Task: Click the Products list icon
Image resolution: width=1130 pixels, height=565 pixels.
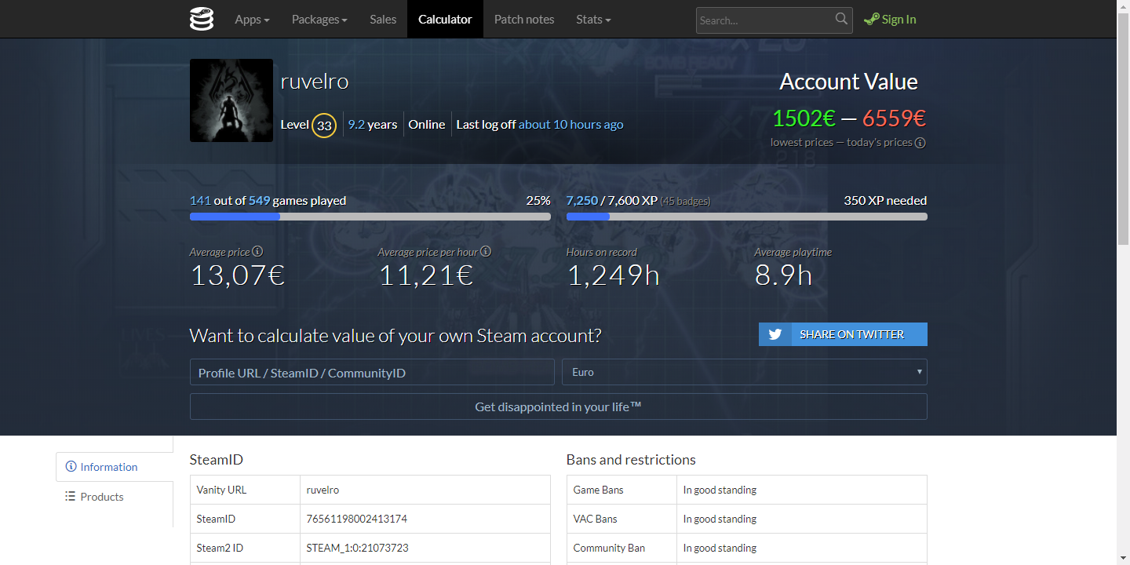Action: (x=71, y=497)
